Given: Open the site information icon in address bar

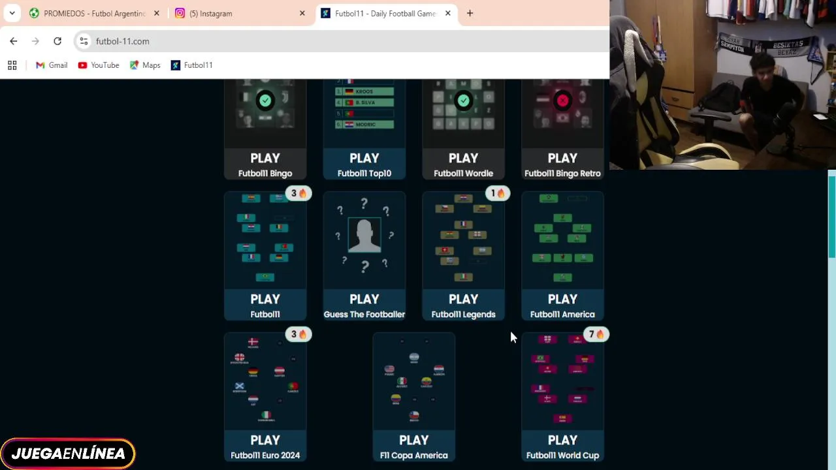Looking at the screenshot, I should click(x=84, y=41).
